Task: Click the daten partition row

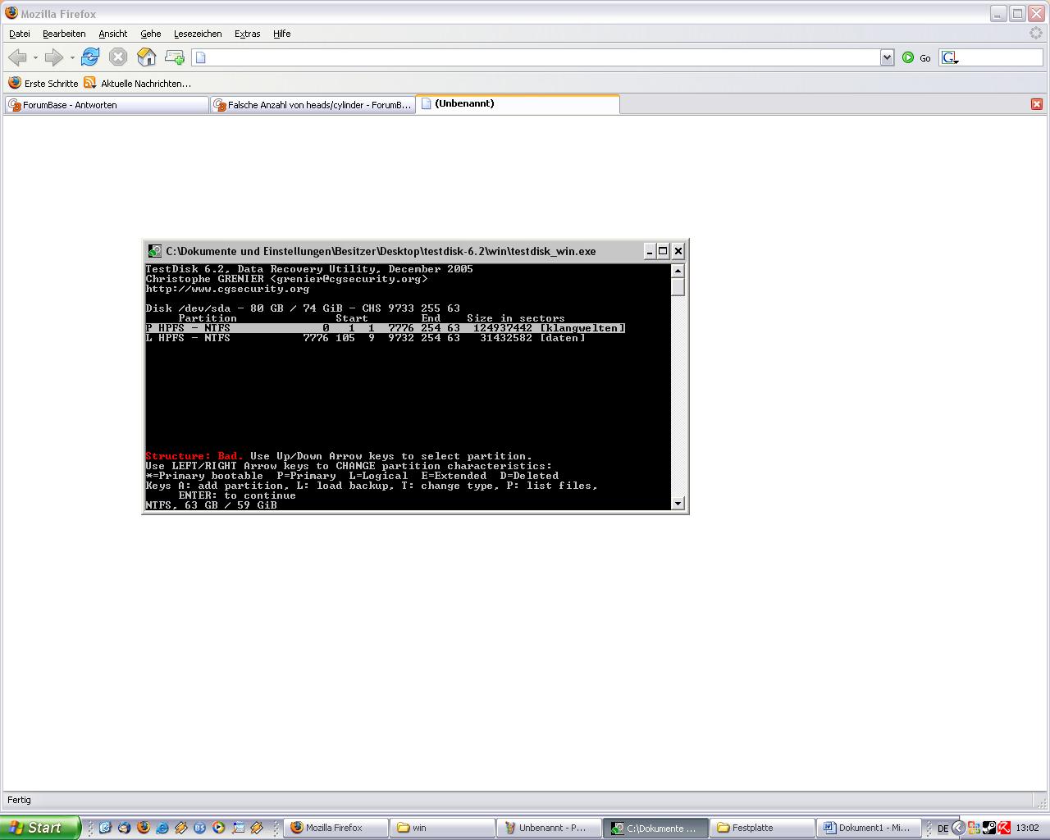Action: pos(366,338)
